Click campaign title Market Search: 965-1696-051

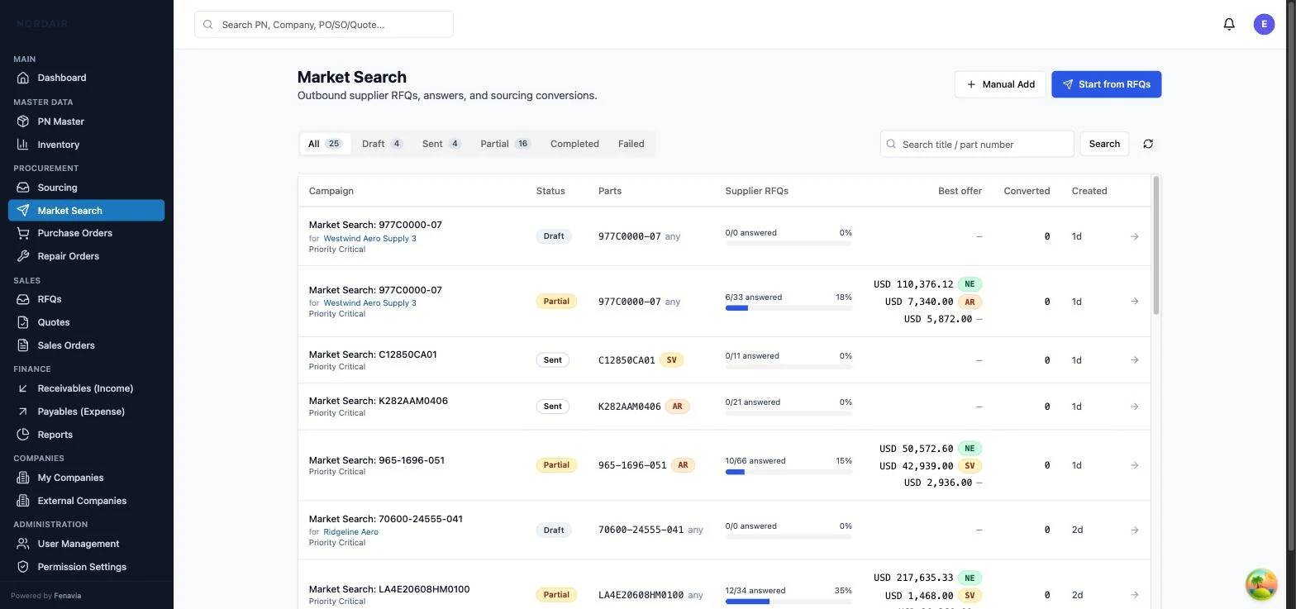pos(377,460)
